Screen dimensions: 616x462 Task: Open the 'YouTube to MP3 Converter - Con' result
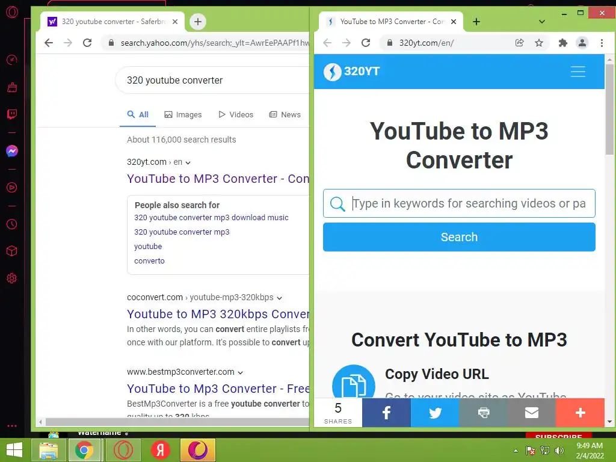[218, 179]
